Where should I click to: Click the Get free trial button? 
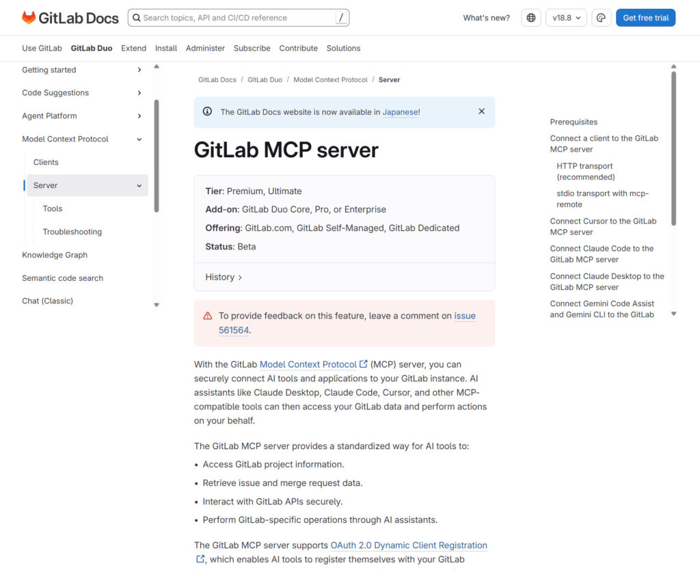[x=645, y=18]
